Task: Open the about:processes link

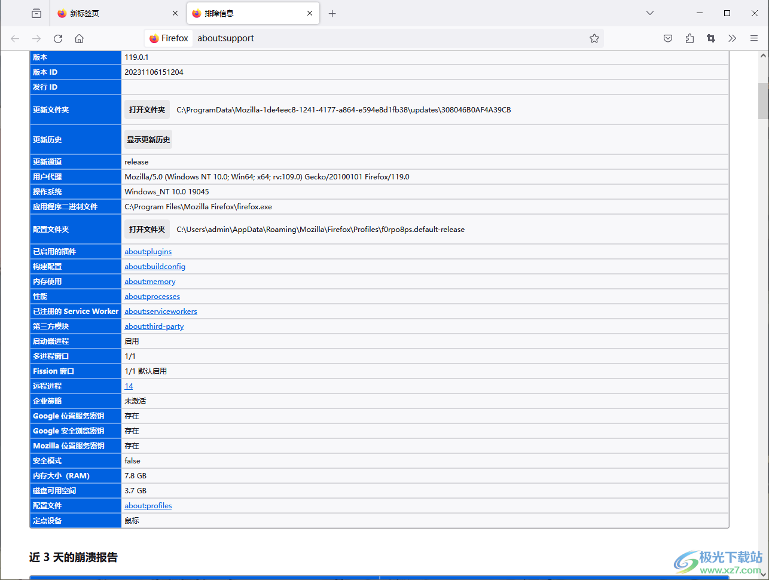Action: [152, 297]
